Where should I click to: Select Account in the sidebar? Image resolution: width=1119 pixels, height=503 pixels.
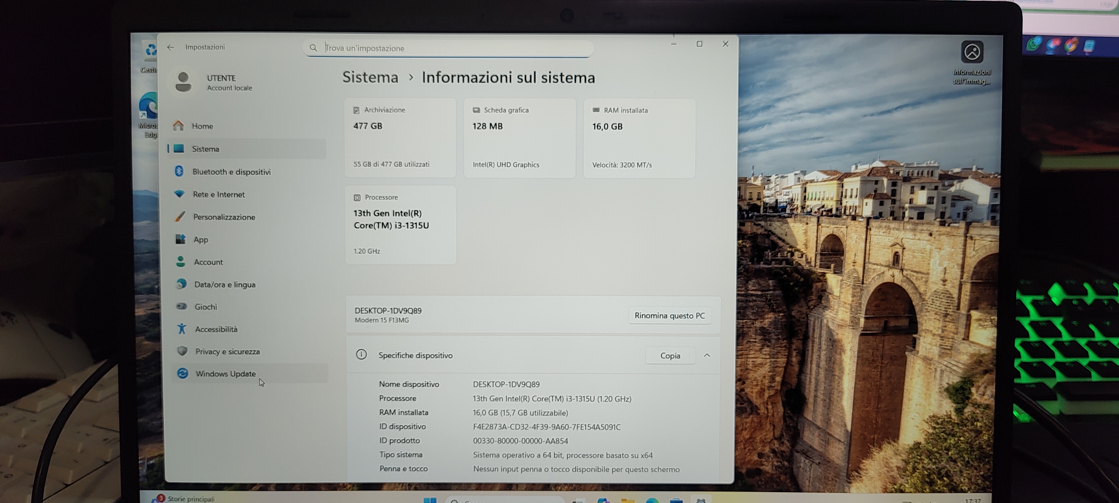pyautogui.click(x=208, y=262)
